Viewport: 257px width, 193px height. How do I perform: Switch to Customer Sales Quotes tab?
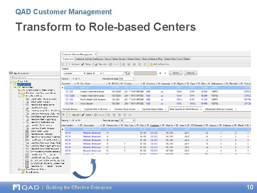(x=125, y=109)
